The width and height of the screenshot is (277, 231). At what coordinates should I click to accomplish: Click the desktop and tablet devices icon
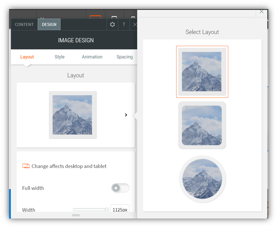[26, 166]
